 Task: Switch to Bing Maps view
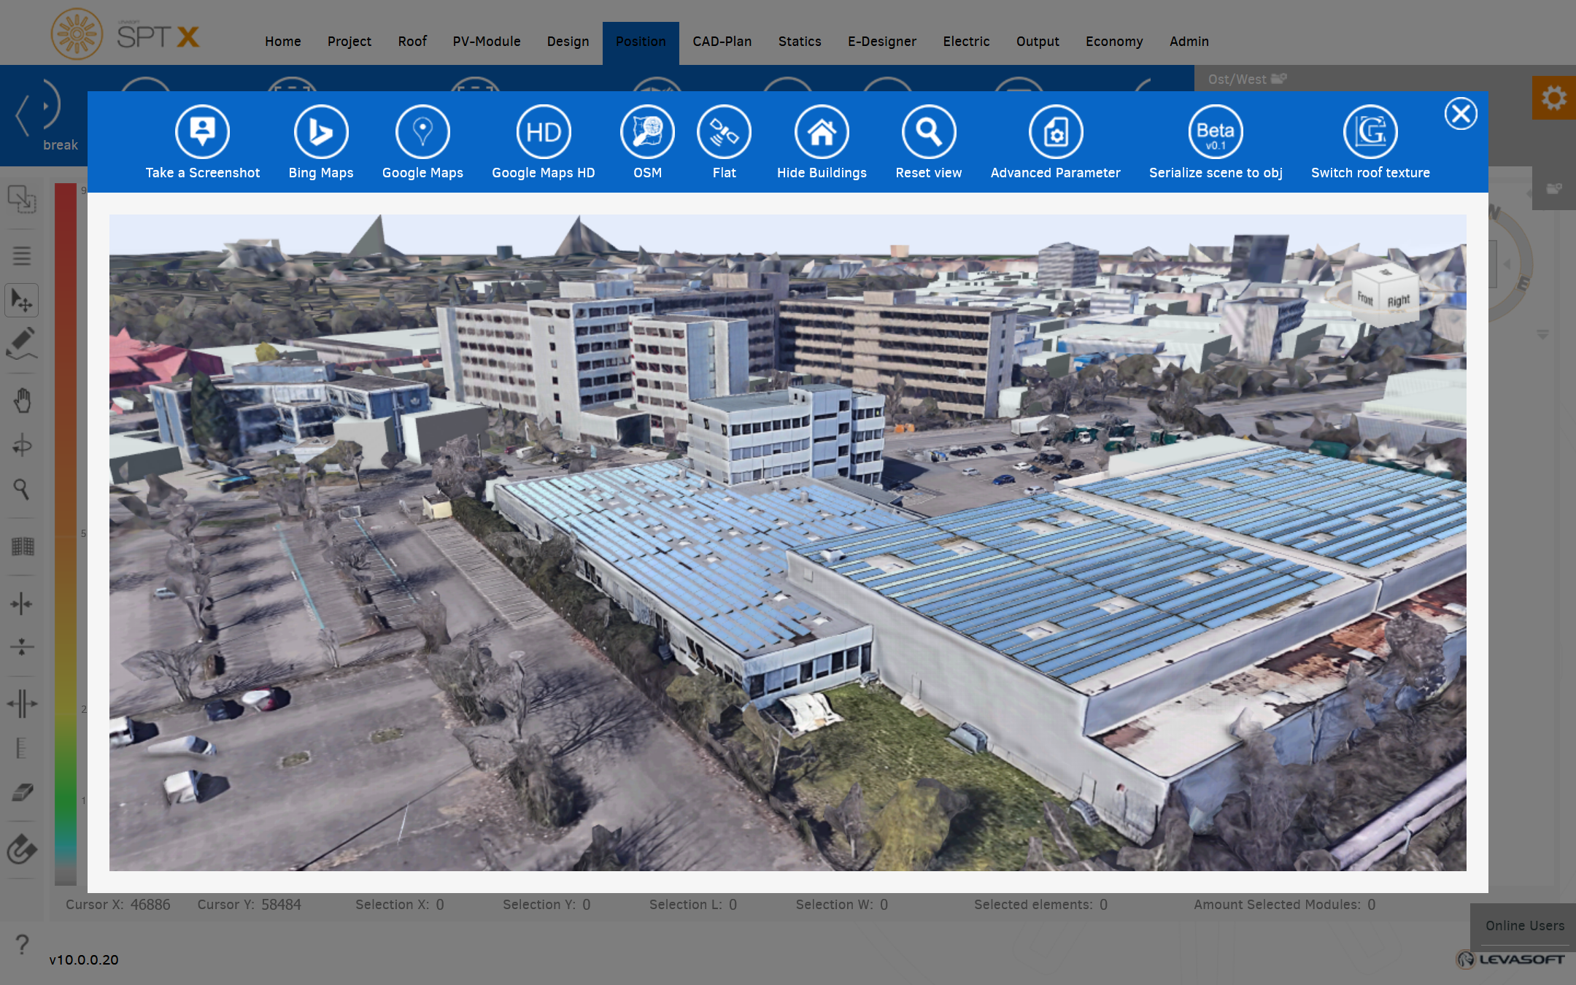coord(320,132)
